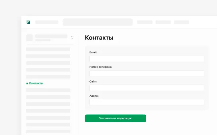Click the Номер телефона: label
The width and height of the screenshot is (217, 135).
point(101,67)
